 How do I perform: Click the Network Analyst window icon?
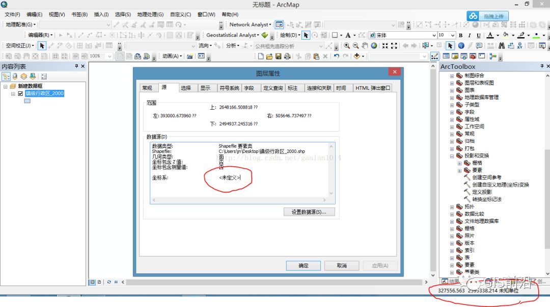tap(279, 24)
